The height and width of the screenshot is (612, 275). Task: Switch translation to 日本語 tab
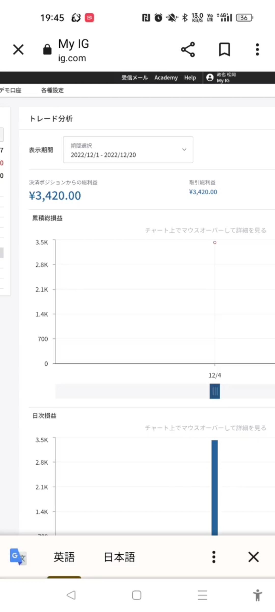pyautogui.click(x=119, y=557)
